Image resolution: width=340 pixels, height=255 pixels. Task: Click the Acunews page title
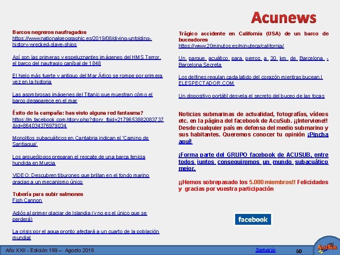tap(284, 17)
